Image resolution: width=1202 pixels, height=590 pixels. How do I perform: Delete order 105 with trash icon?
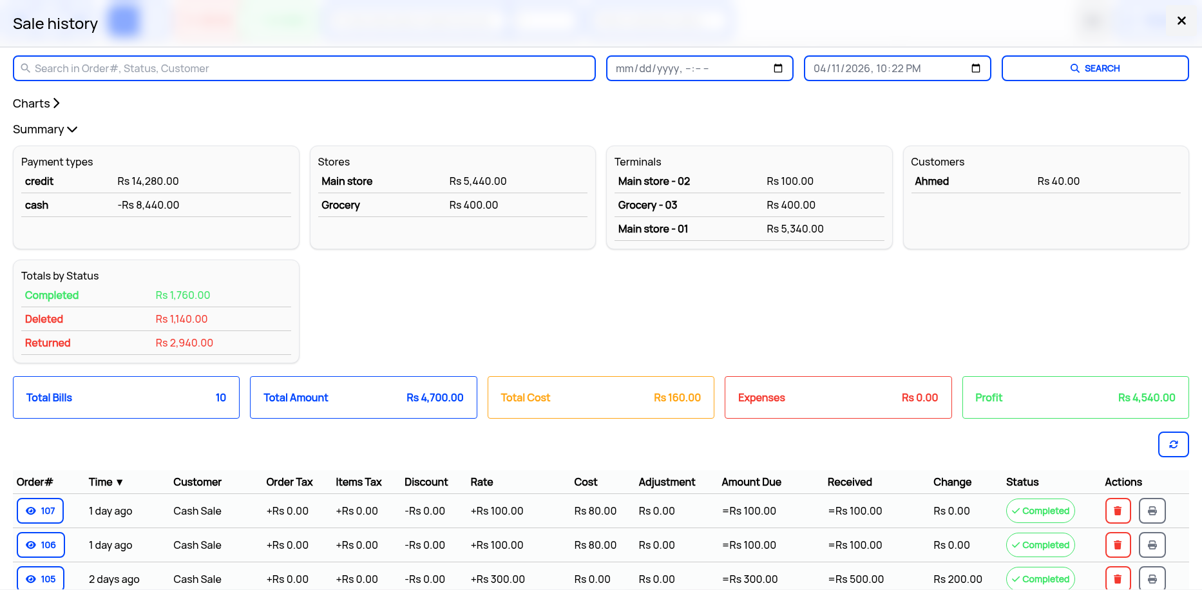[x=1118, y=578]
